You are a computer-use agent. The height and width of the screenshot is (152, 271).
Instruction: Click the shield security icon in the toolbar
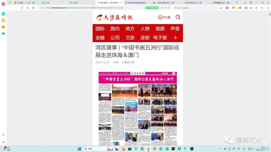(233, 8)
